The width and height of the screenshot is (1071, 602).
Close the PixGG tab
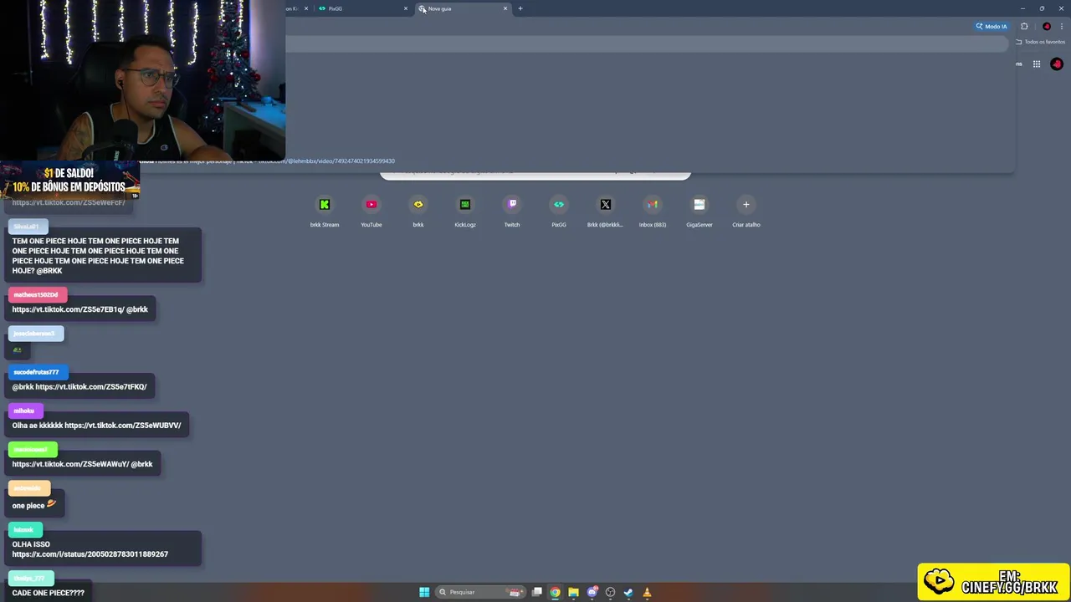[406, 8]
